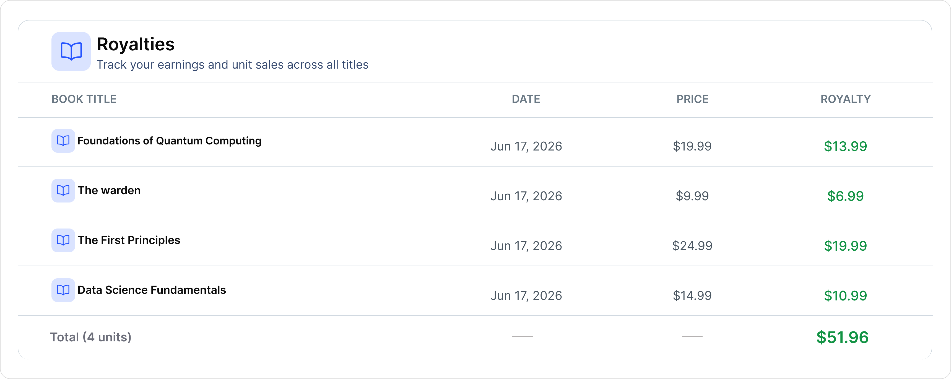
Task: Click book icon next to The warden
Action: [63, 190]
